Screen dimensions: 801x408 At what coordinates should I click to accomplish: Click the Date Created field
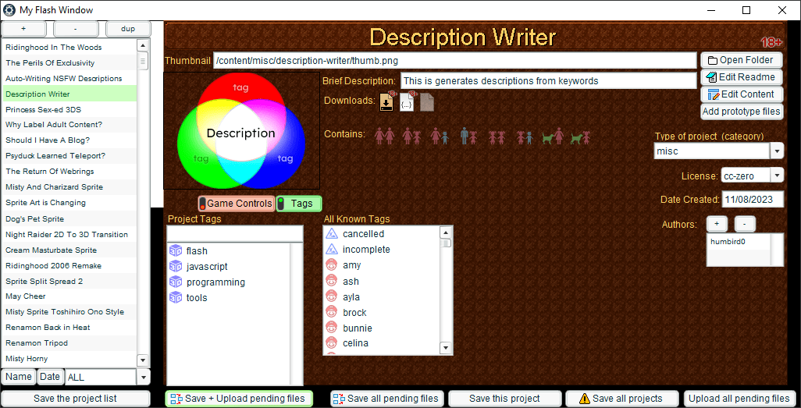(x=753, y=199)
